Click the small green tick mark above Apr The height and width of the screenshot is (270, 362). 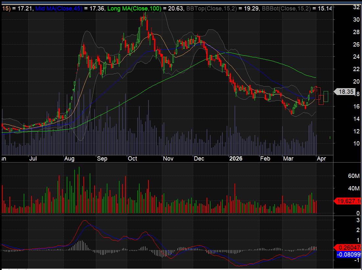330,138
